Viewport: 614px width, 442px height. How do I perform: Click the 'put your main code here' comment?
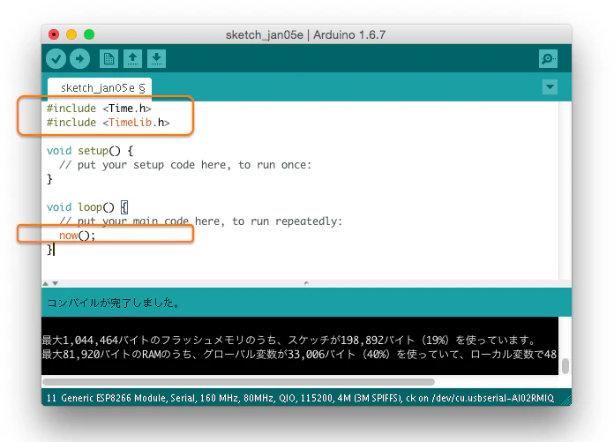(x=200, y=221)
